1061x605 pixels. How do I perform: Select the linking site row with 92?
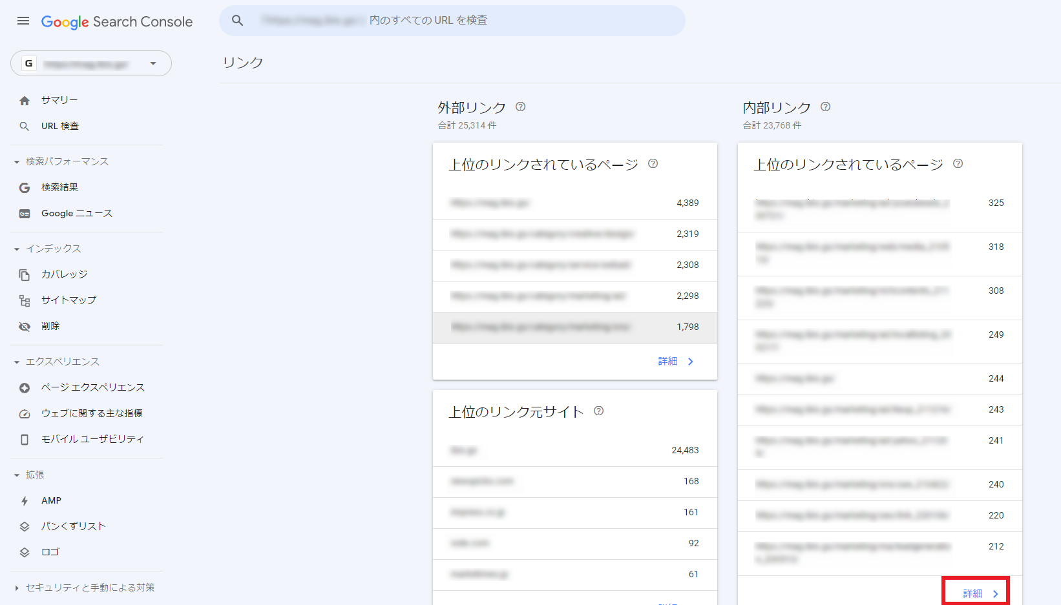click(x=575, y=544)
